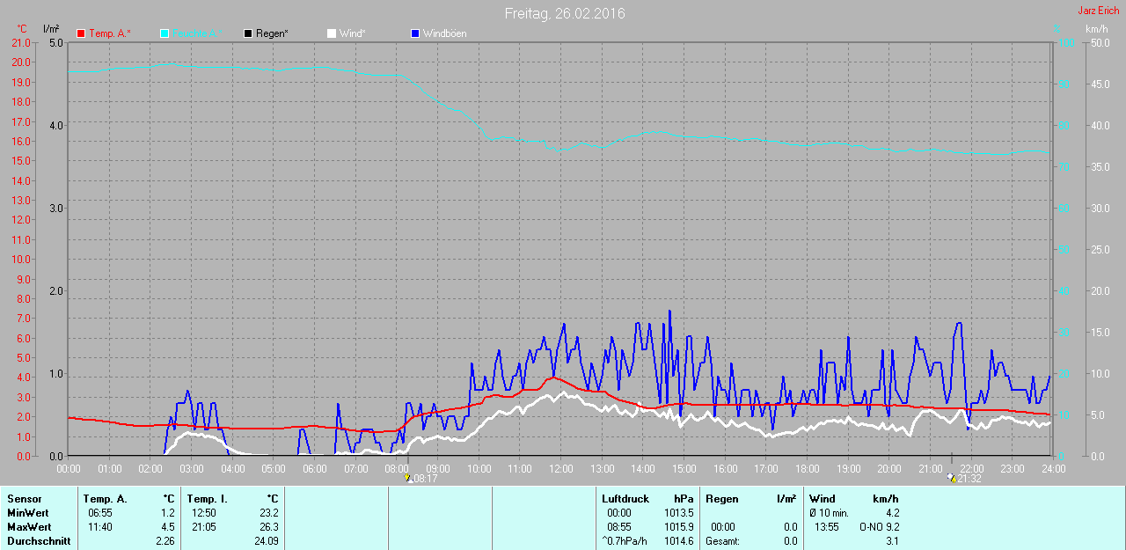Select the 'Wind*' legend label

coord(353,33)
